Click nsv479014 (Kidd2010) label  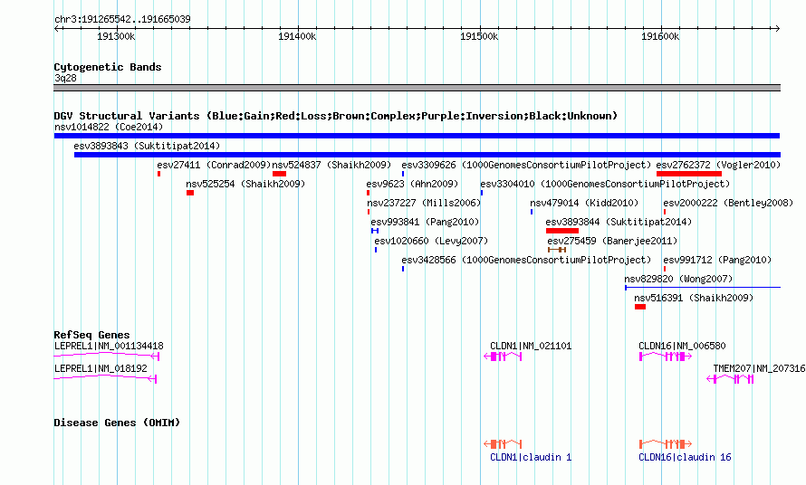tap(584, 203)
